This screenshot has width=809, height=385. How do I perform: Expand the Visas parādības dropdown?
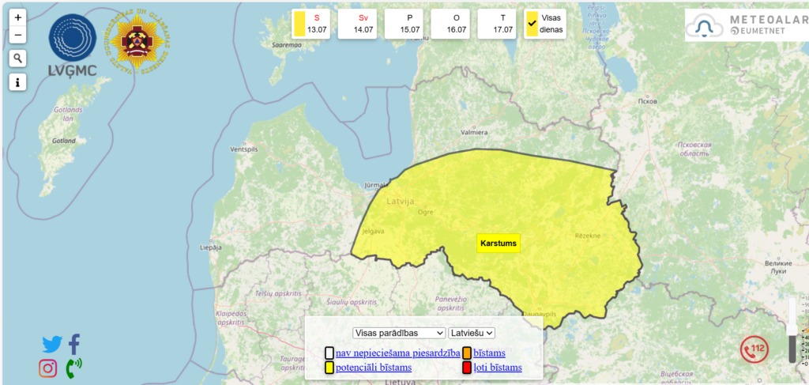click(x=399, y=333)
